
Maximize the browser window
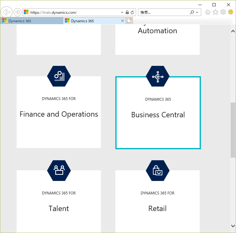tap(214, 5)
